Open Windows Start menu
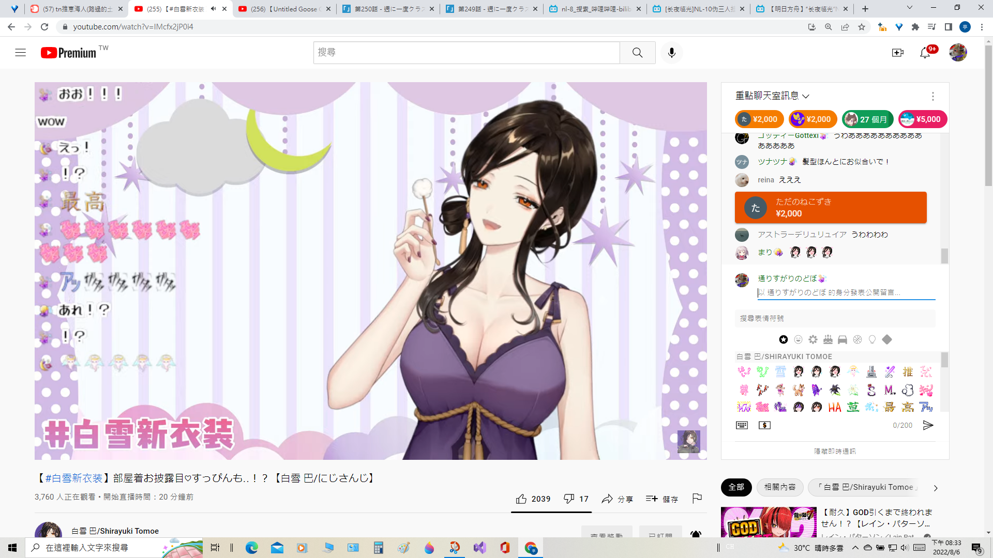 coord(12,548)
